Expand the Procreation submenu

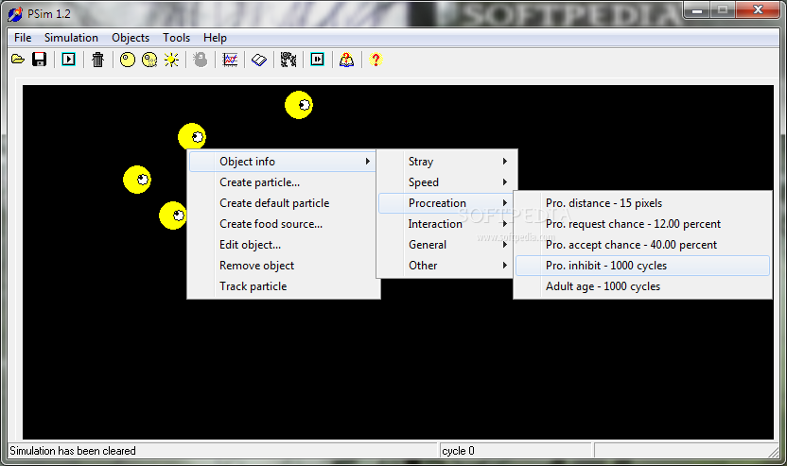[446, 203]
